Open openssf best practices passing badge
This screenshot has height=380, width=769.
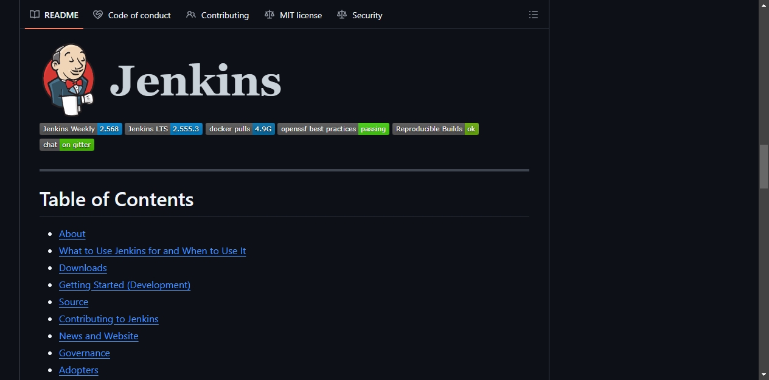pos(333,129)
